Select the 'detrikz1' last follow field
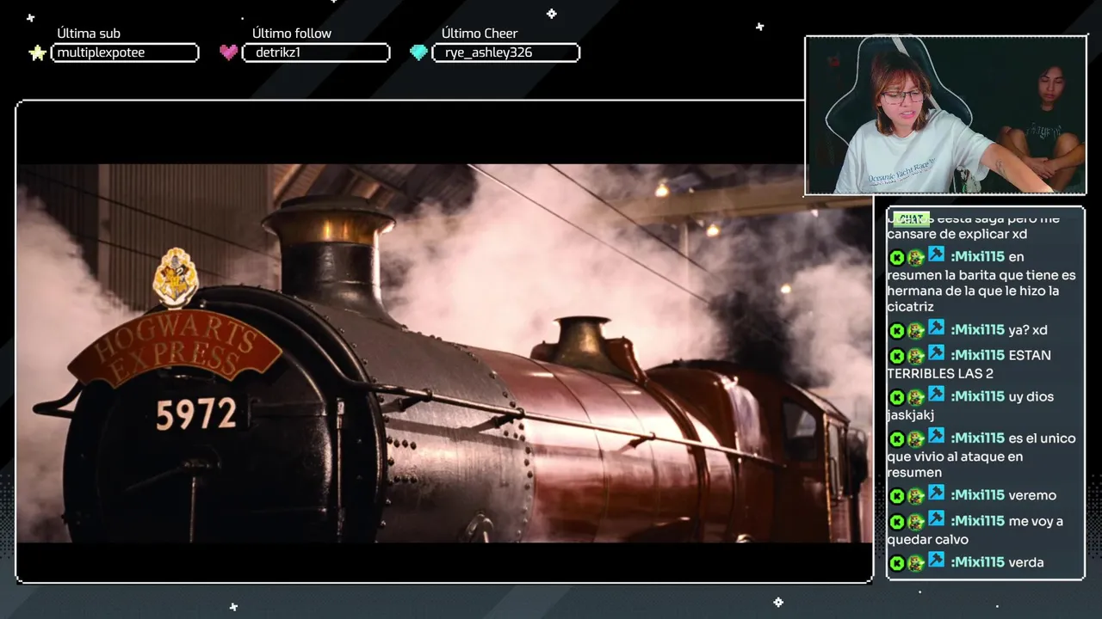 (316, 52)
